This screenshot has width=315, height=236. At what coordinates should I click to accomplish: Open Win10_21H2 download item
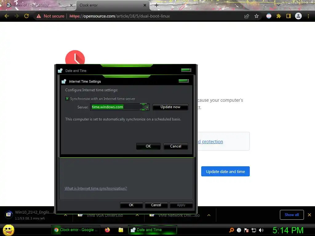click(30, 215)
